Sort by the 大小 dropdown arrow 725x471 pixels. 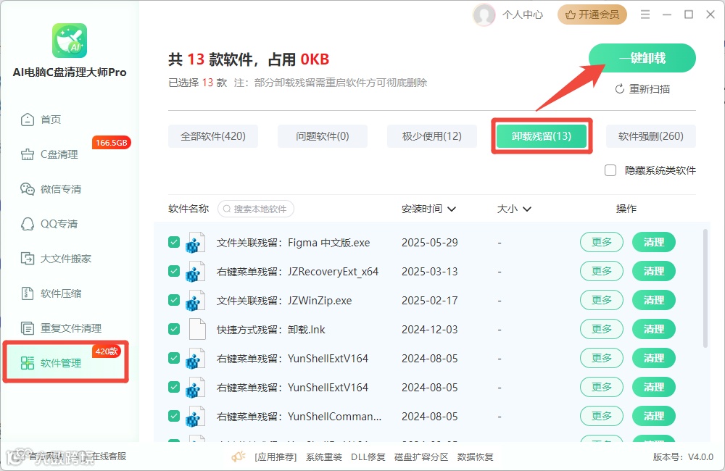pyautogui.click(x=526, y=209)
